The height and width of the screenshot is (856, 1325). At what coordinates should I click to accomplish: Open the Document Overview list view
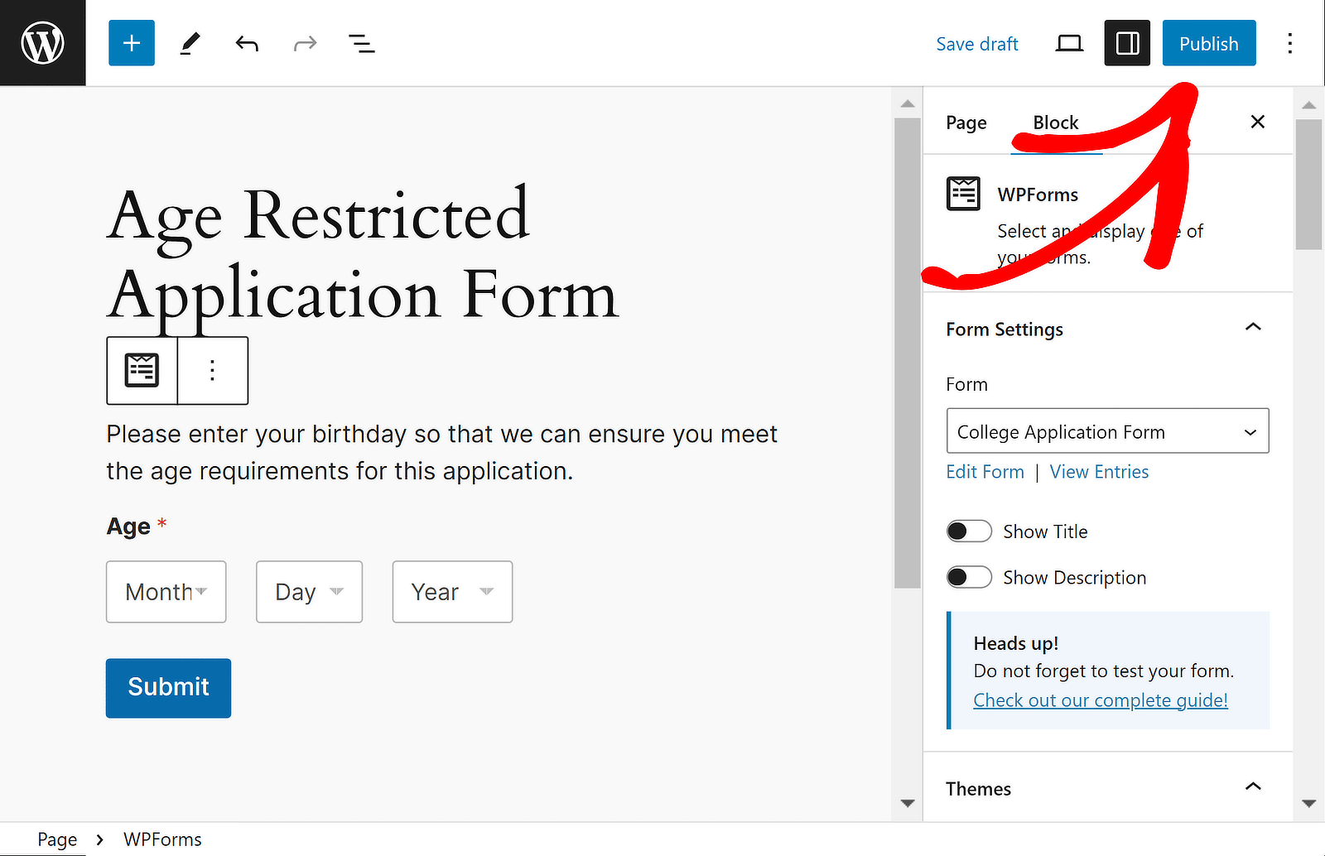click(x=361, y=43)
